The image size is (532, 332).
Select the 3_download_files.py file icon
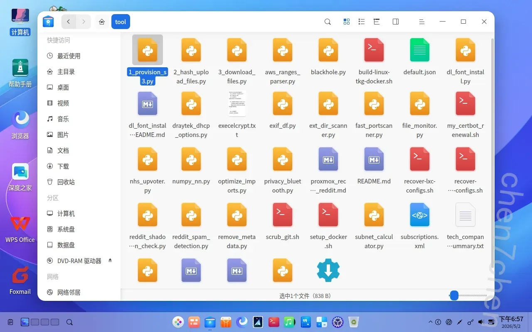point(237,50)
